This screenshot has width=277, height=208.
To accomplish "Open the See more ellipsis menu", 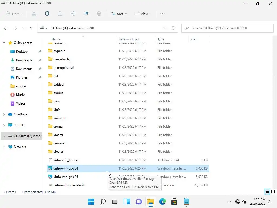I will click(x=163, y=14).
